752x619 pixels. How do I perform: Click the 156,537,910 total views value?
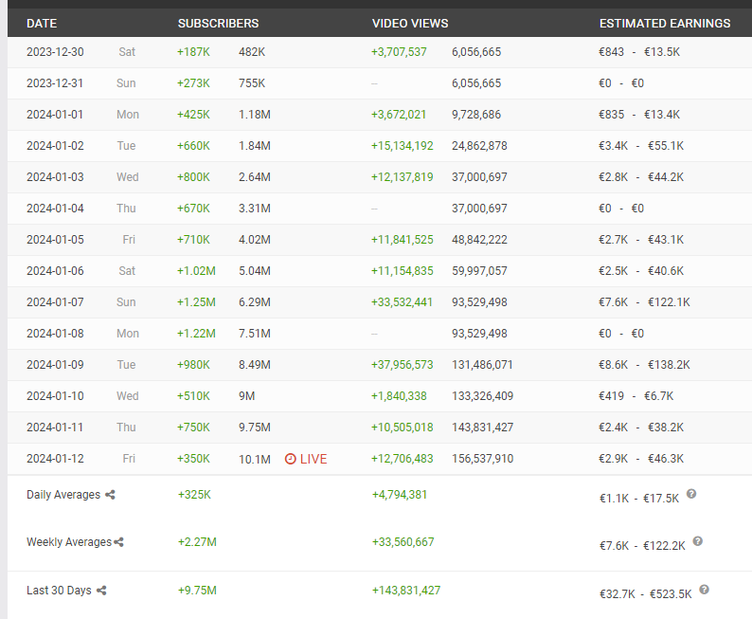(482, 458)
